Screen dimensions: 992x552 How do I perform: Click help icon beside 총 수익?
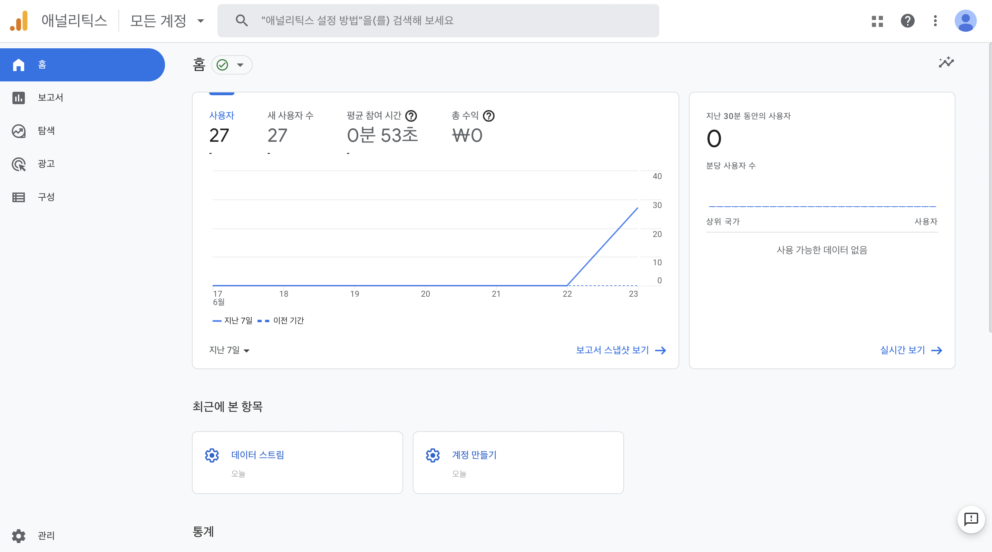point(489,116)
